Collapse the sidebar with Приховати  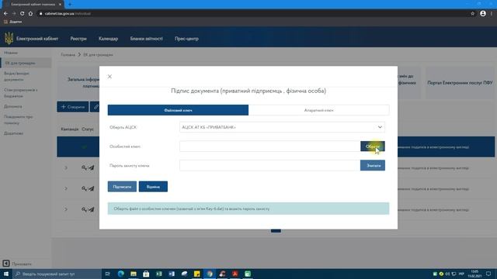pyautogui.click(x=18, y=263)
